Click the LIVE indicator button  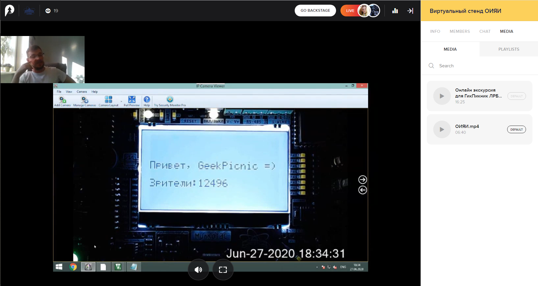[350, 11]
